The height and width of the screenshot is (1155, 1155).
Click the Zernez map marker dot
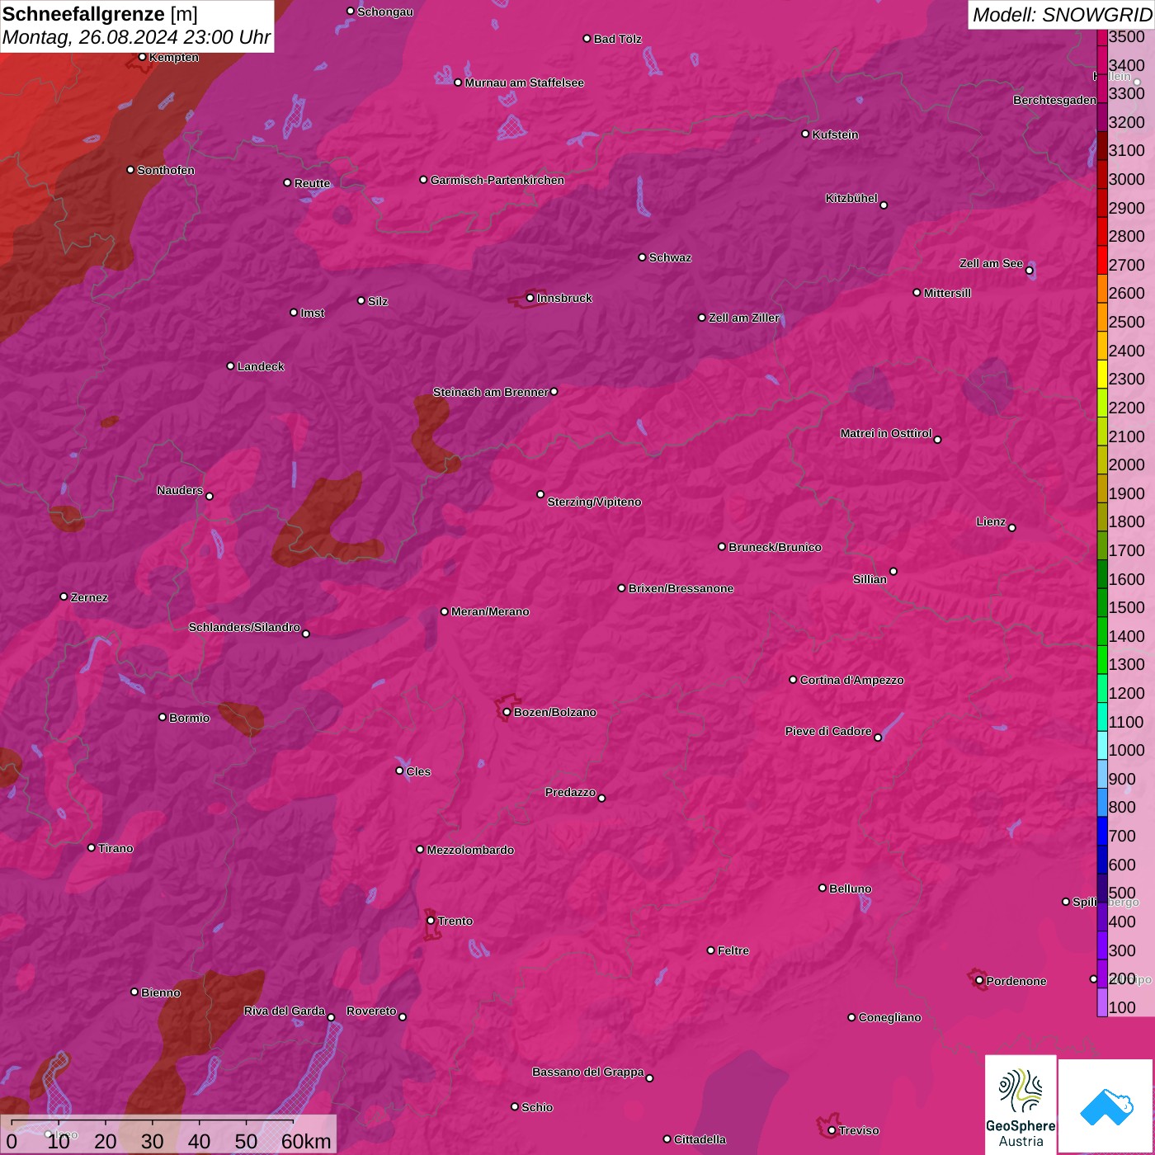pyautogui.click(x=64, y=596)
